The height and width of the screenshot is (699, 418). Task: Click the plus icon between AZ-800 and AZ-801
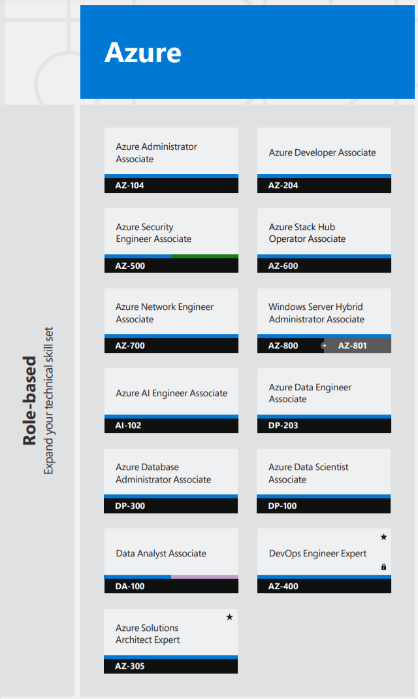pos(323,345)
